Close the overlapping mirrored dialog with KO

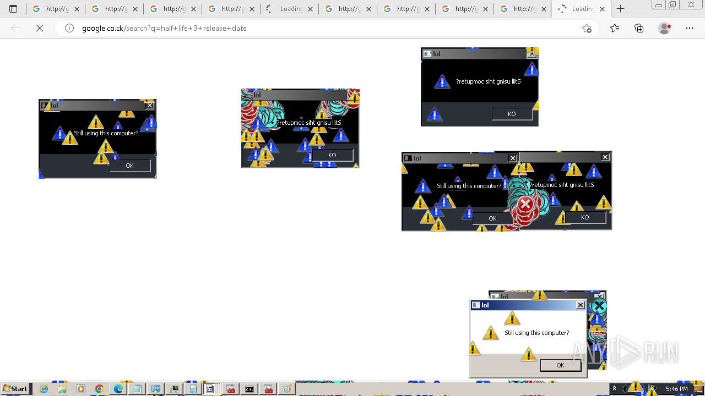[x=605, y=157]
